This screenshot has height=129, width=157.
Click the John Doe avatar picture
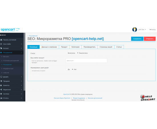click(134, 30)
